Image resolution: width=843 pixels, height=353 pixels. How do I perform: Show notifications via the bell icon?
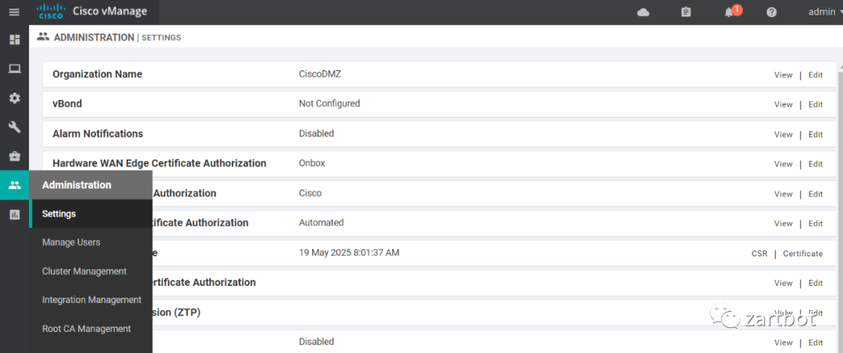[729, 12]
